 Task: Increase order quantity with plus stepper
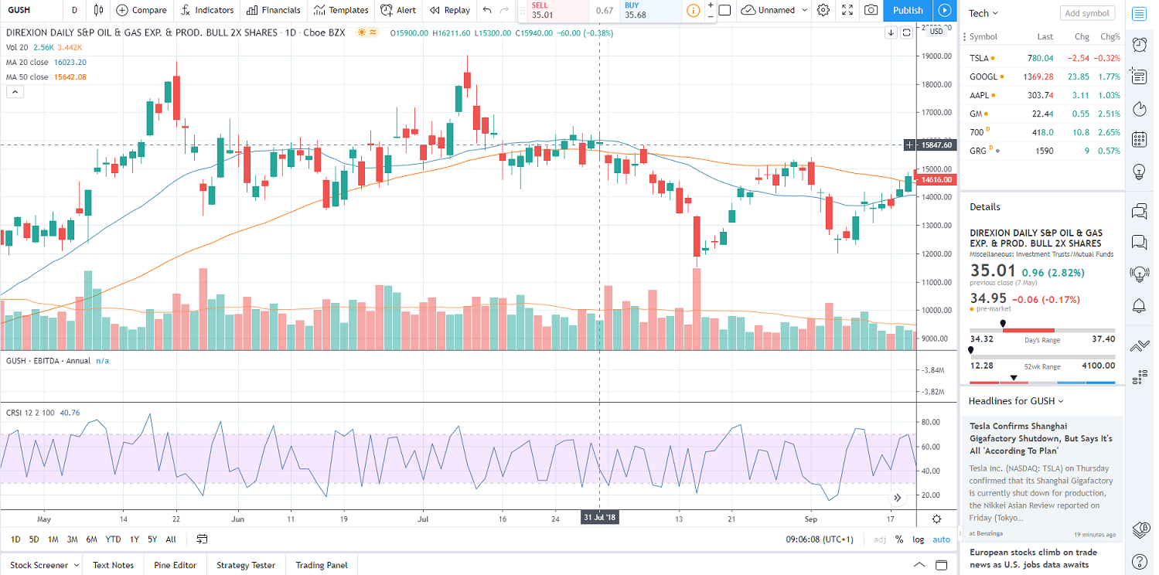[711, 5]
